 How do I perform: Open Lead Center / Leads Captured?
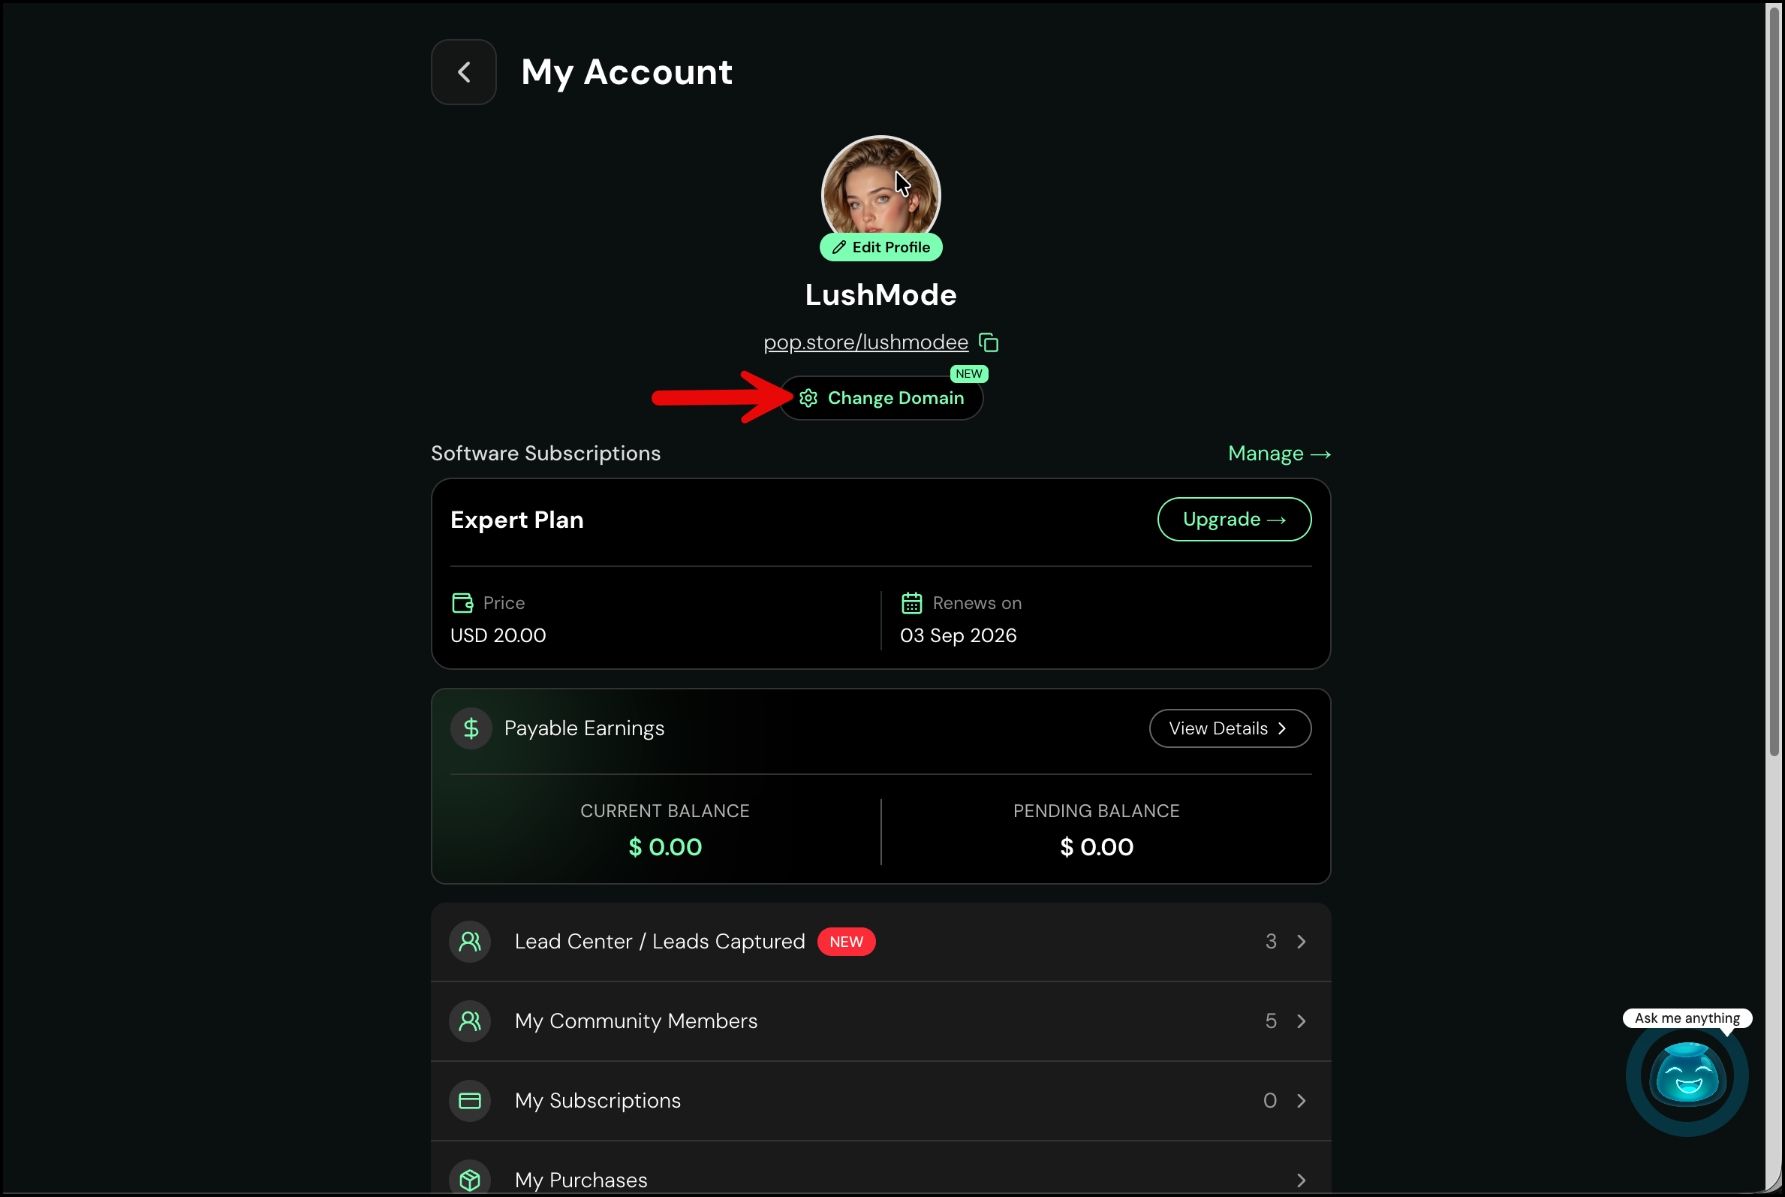coord(880,941)
